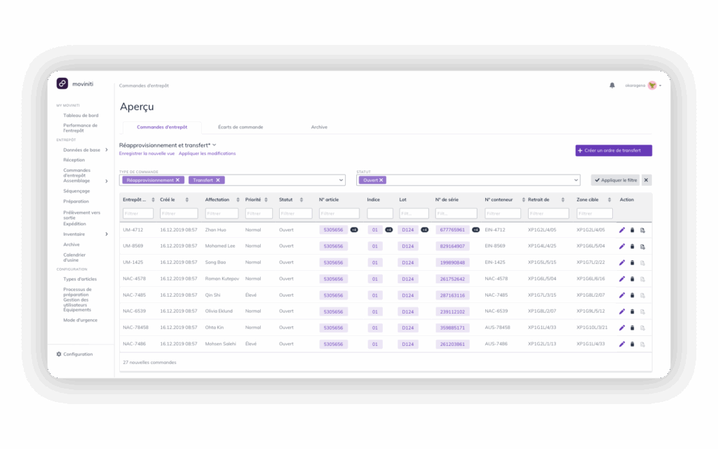Click the moviniti logo icon
Image resolution: width=718 pixels, height=449 pixels.
point(62,83)
